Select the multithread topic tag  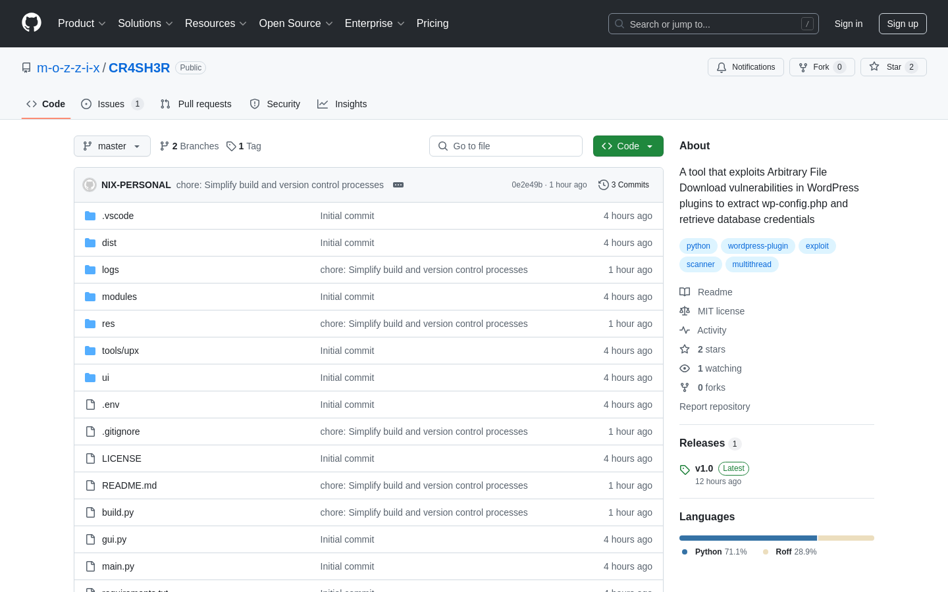point(752,264)
